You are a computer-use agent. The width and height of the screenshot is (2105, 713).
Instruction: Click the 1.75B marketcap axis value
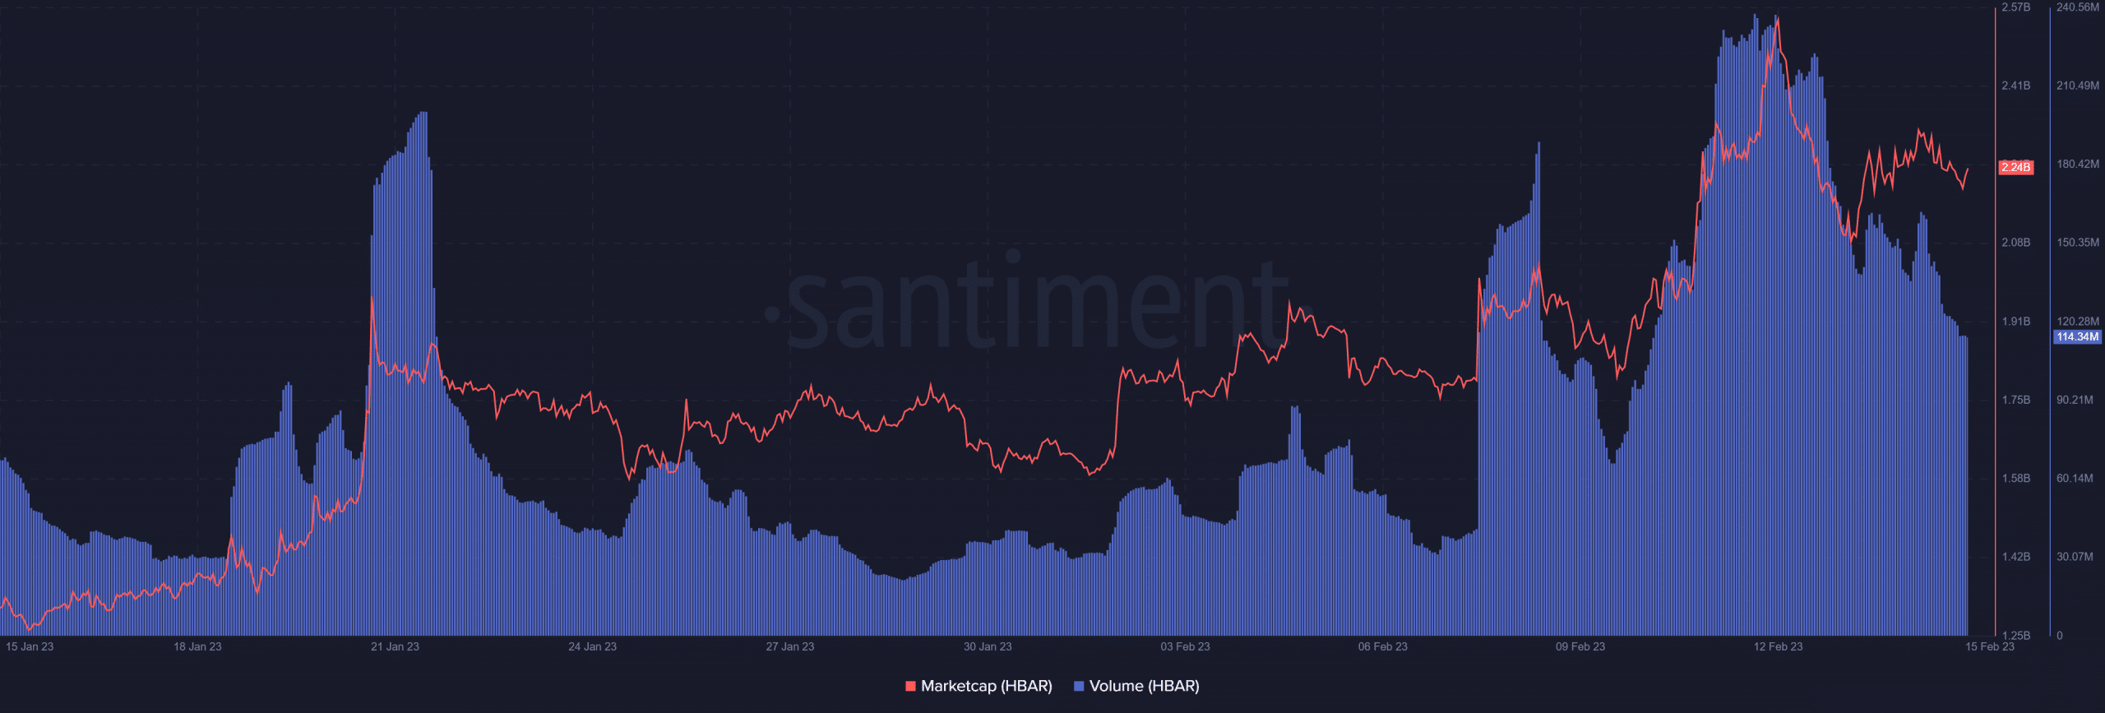click(x=2015, y=400)
